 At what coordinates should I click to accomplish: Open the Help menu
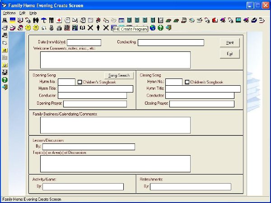pos(33,13)
